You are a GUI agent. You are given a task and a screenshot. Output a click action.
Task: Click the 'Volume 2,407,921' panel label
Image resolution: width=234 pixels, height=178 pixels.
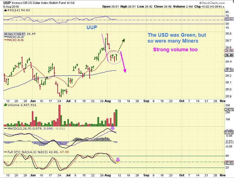pos(22,105)
